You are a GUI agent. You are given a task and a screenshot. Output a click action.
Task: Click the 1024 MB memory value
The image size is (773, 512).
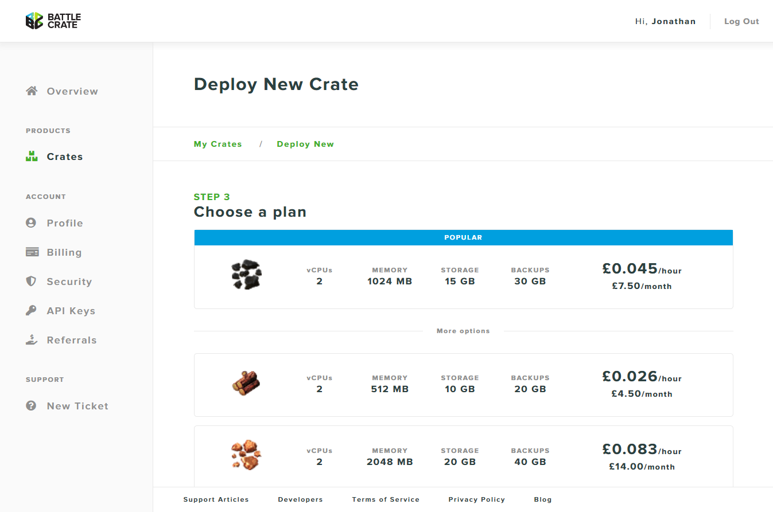(x=390, y=282)
